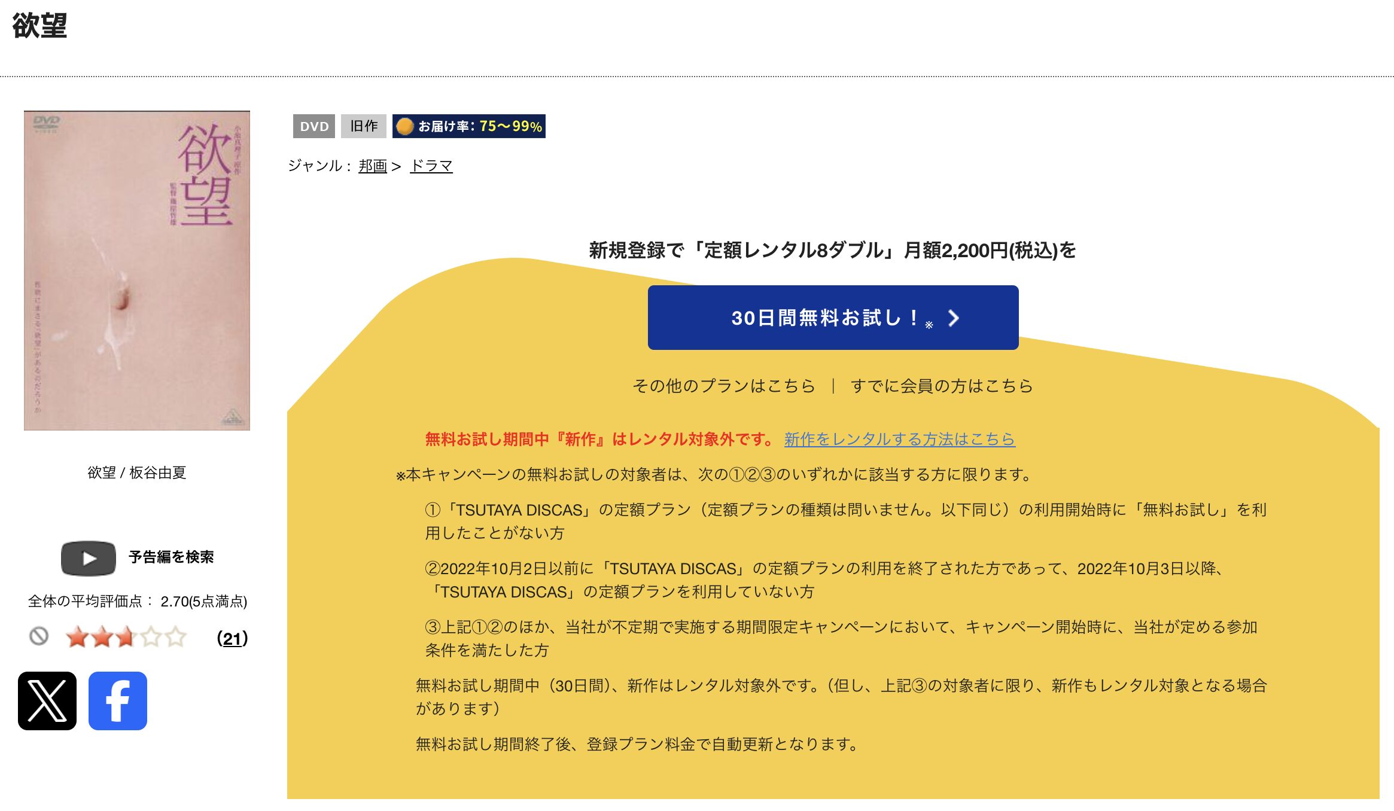This screenshot has width=1394, height=811.
Task: Click 全体の平均評価点 2.70 text
Action: 138,601
